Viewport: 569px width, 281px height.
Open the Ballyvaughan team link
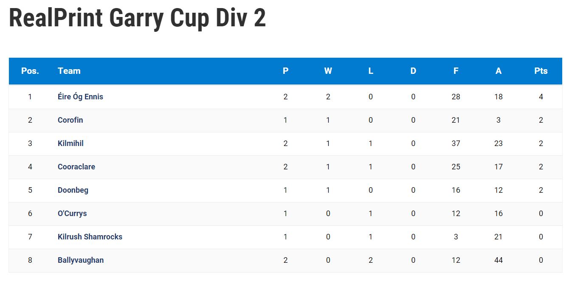[x=81, y=260]
